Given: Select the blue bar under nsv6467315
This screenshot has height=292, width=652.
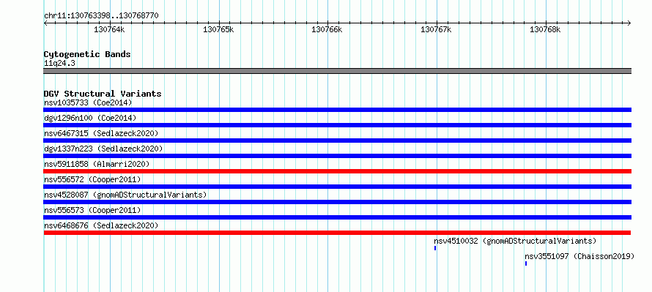Looking at the screenshot, I should point(338,141).
